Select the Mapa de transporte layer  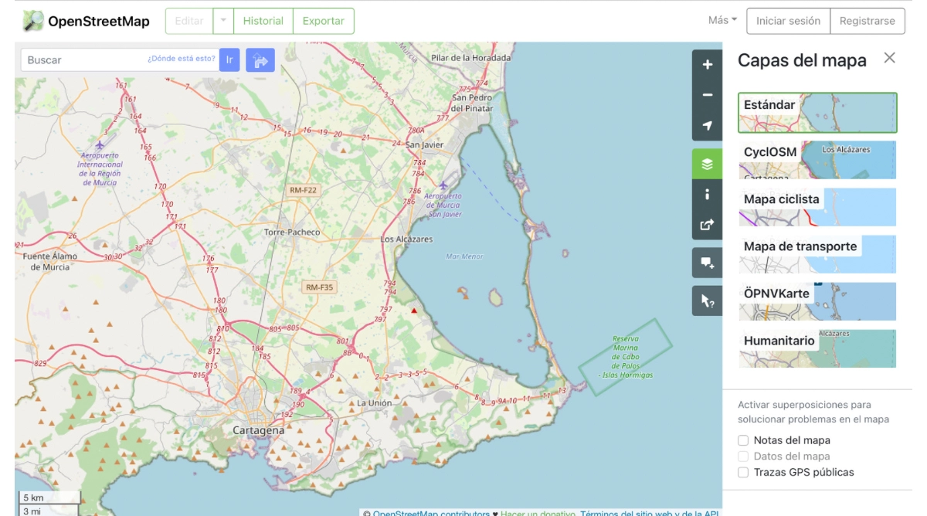(817, 254)
